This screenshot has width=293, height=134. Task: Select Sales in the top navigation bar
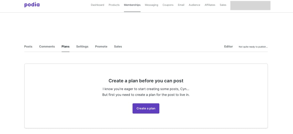(x=223, y=5)
